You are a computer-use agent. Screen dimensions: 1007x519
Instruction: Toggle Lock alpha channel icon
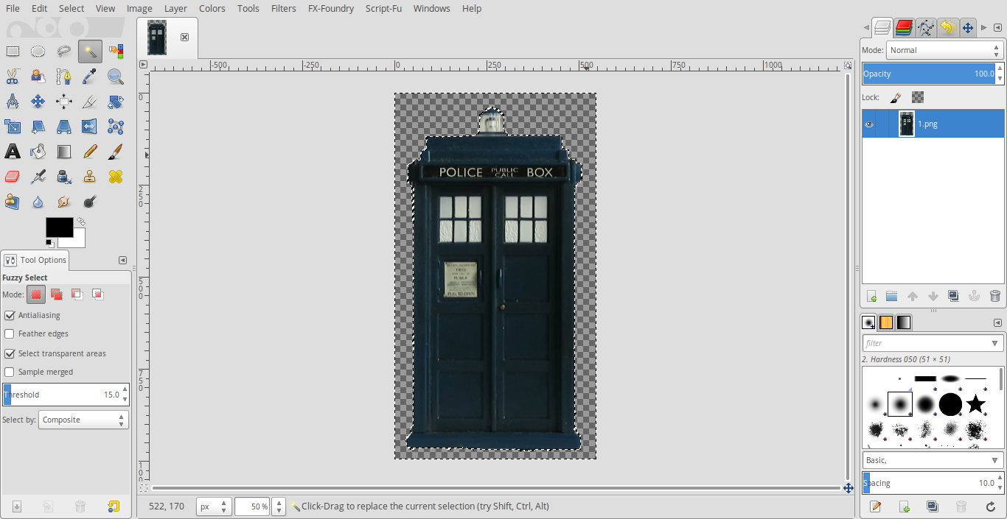pos(918,97)
